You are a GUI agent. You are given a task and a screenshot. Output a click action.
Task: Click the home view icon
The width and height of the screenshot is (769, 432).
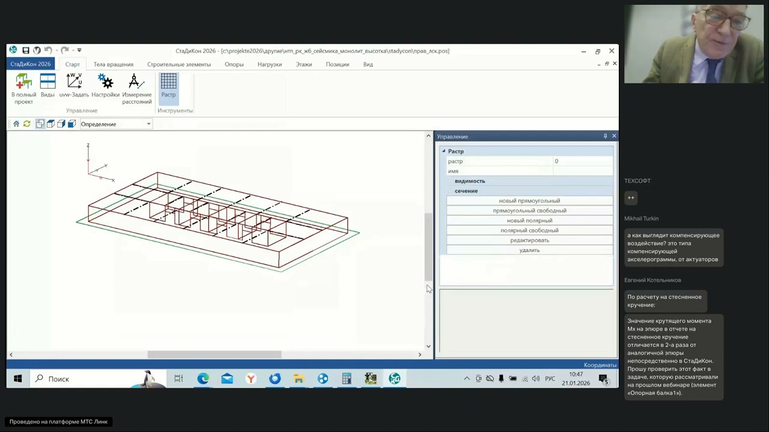16,124
